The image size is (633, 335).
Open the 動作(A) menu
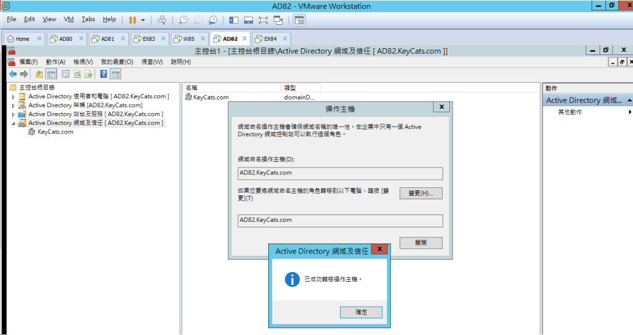click(55, 62)
